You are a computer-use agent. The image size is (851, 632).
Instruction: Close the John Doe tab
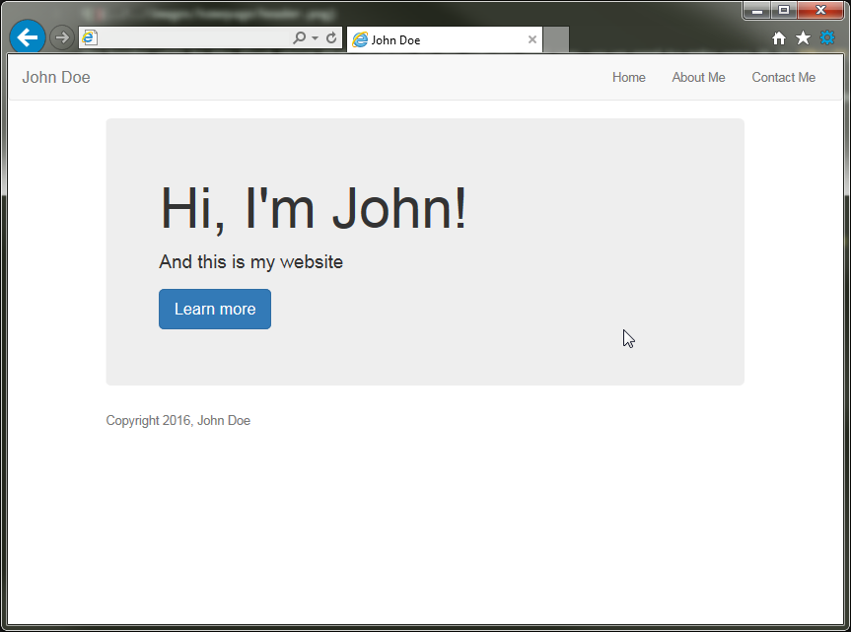tap(532, 39)
